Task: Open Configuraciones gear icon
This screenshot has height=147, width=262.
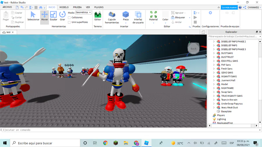Action: (210, 13)
